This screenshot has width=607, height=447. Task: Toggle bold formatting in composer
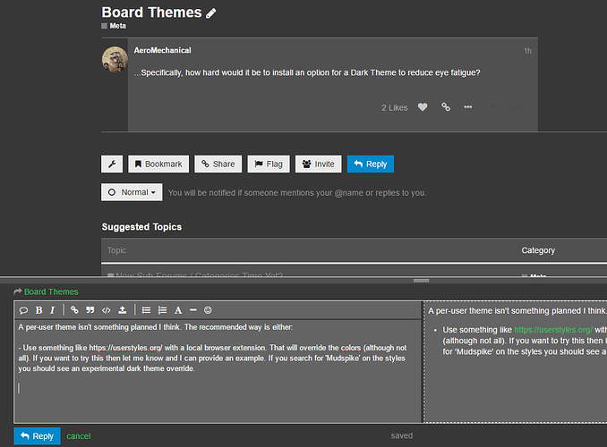coord(38,310)
